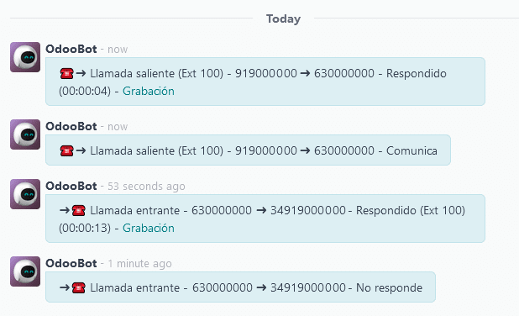Click the '1 minute ago' timestamp
519x316 pixels.
click(x=139, y=264)
